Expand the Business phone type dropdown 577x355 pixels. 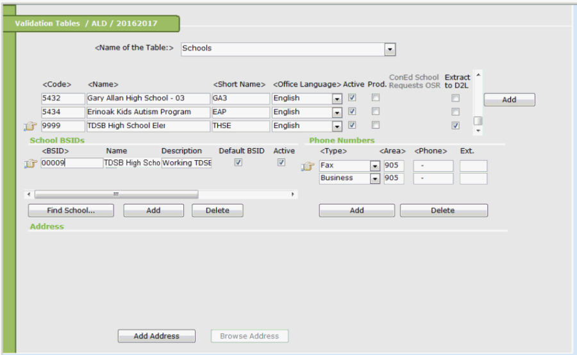click(x=375, y=179)
